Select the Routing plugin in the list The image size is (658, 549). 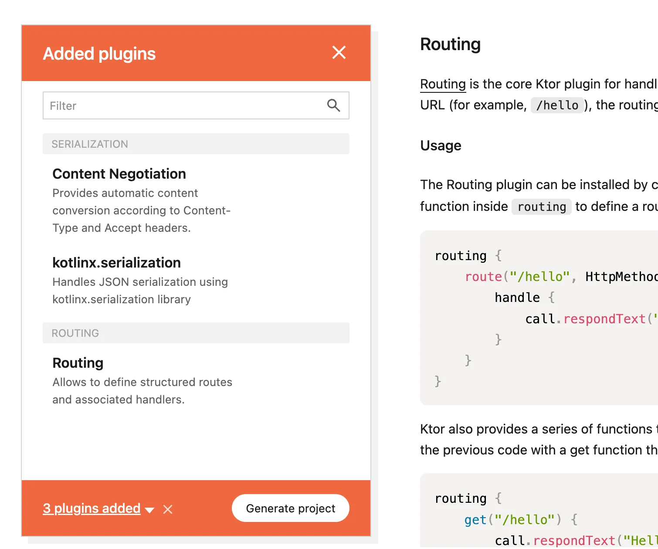coord(78,363)
